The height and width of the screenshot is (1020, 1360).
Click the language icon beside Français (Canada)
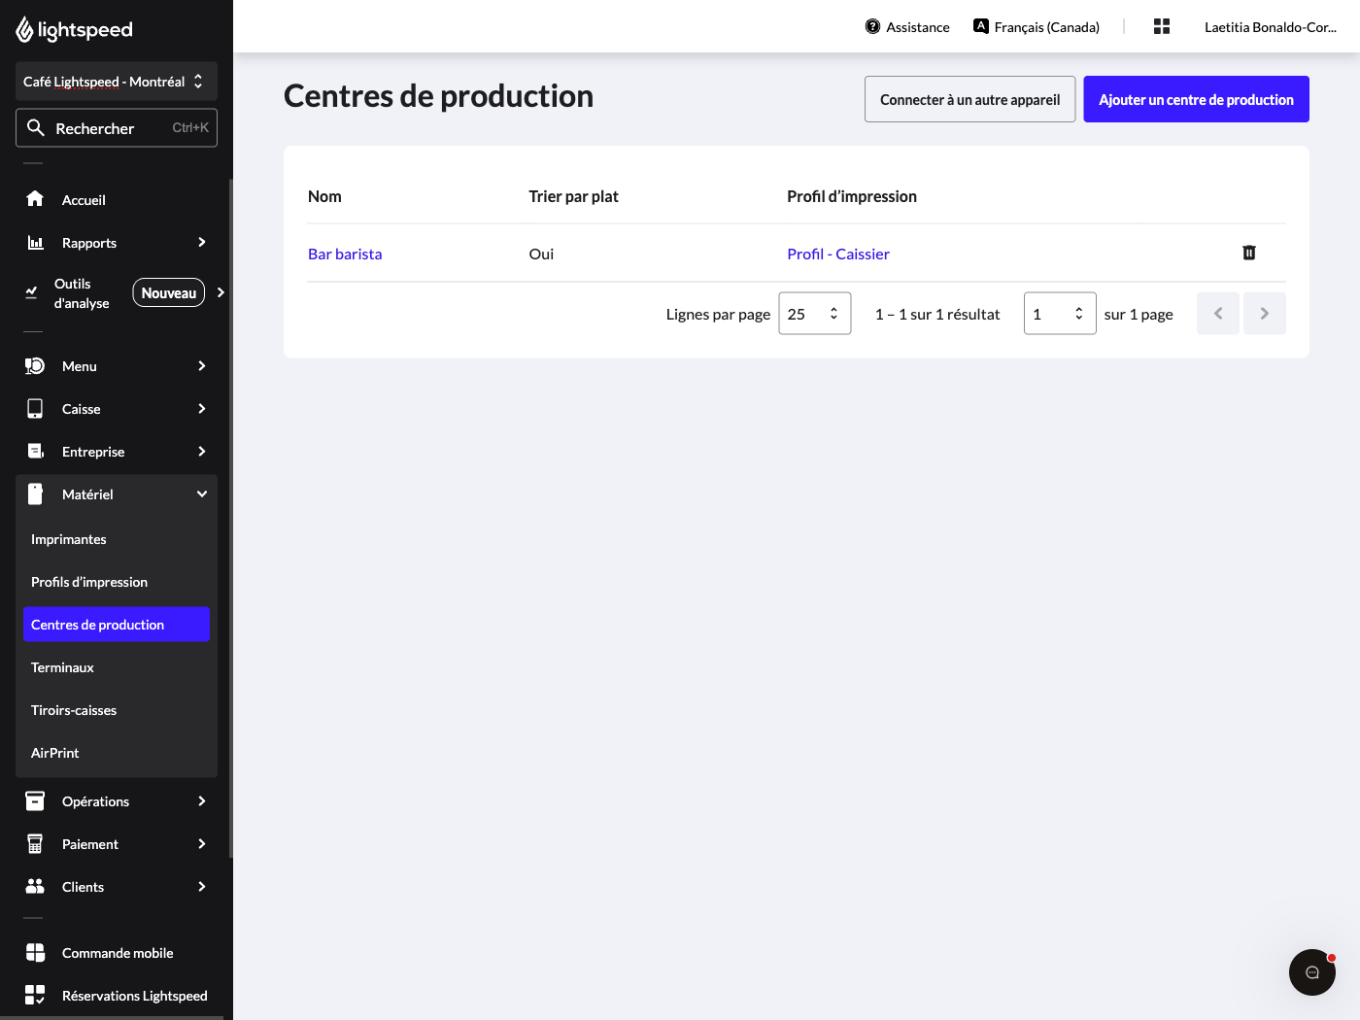[x=981, y=26]
